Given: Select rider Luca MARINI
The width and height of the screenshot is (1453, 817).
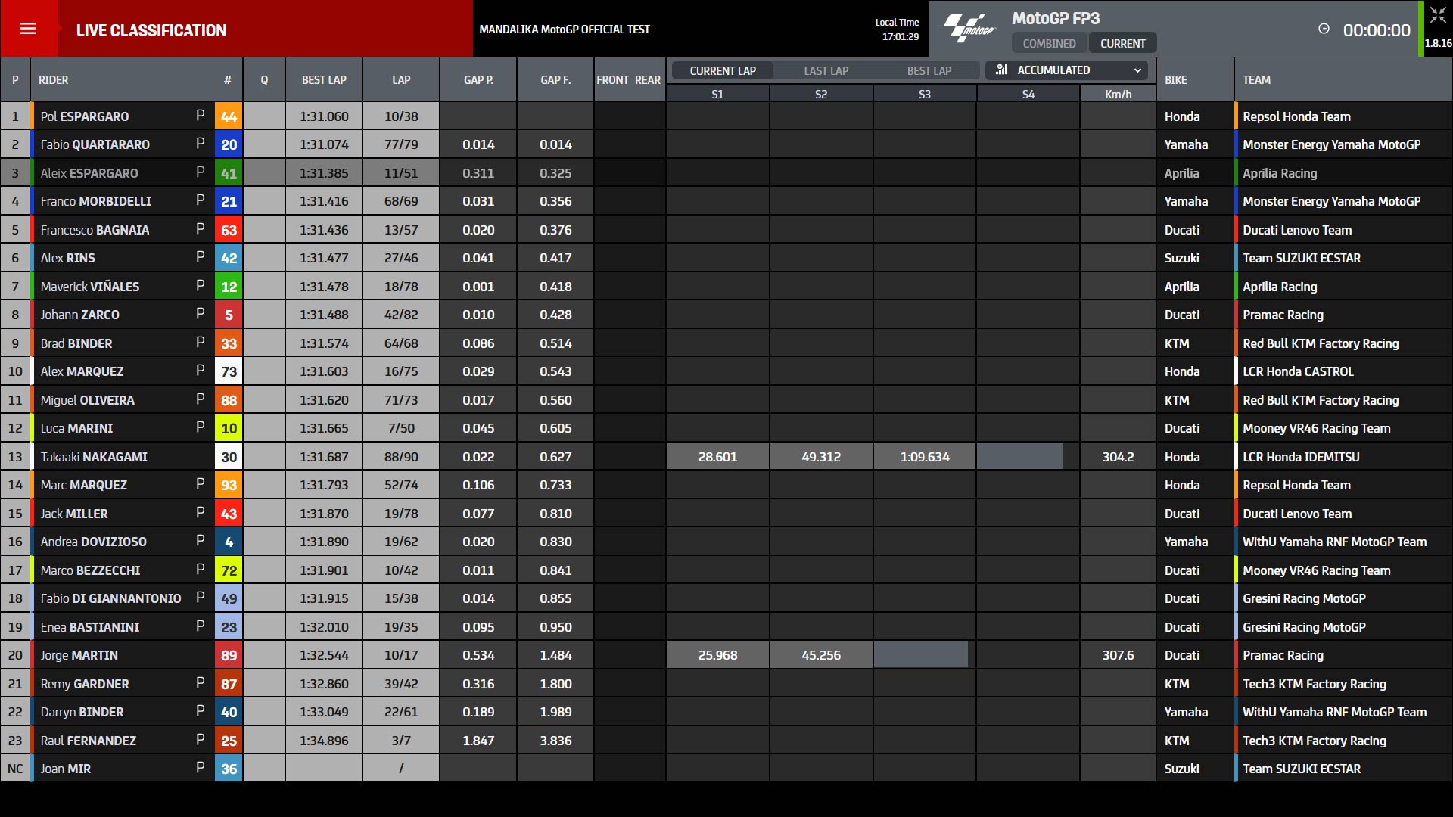Looking at the screenshot, I should 76,428.
